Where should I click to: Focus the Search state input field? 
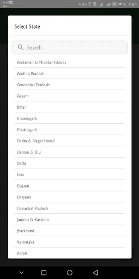point(69,47)
